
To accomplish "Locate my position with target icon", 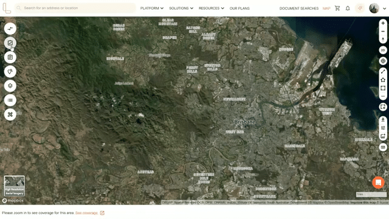I will pos(383,61).
